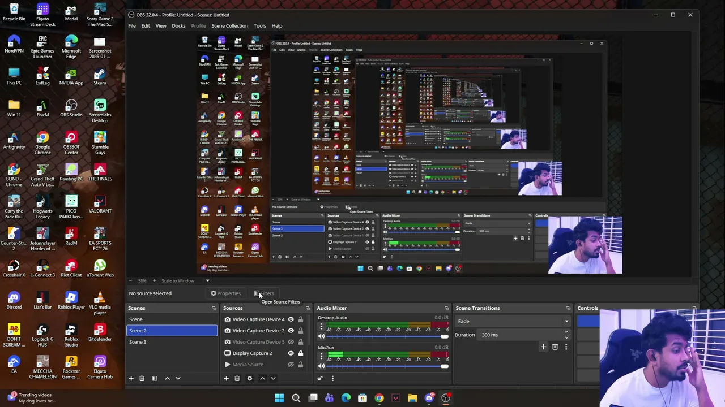
Task: Open Google Chrome from the taskbar
Action: click(x=379, y=398)
